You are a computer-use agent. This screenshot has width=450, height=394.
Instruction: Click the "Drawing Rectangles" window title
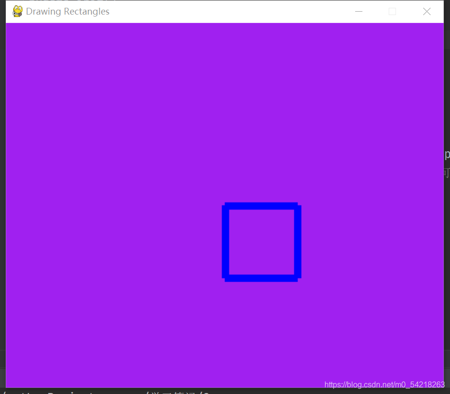68,12
